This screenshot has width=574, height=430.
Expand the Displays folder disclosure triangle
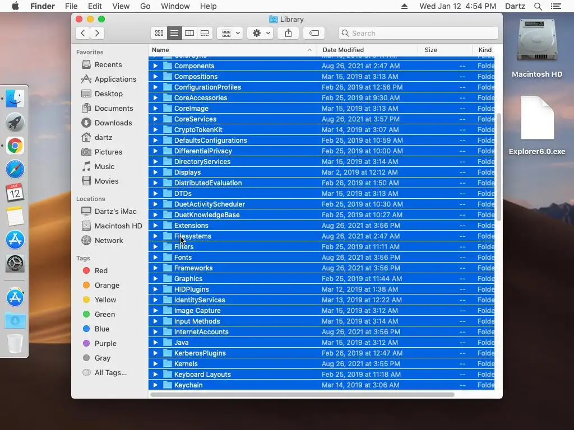pos(155,172)
